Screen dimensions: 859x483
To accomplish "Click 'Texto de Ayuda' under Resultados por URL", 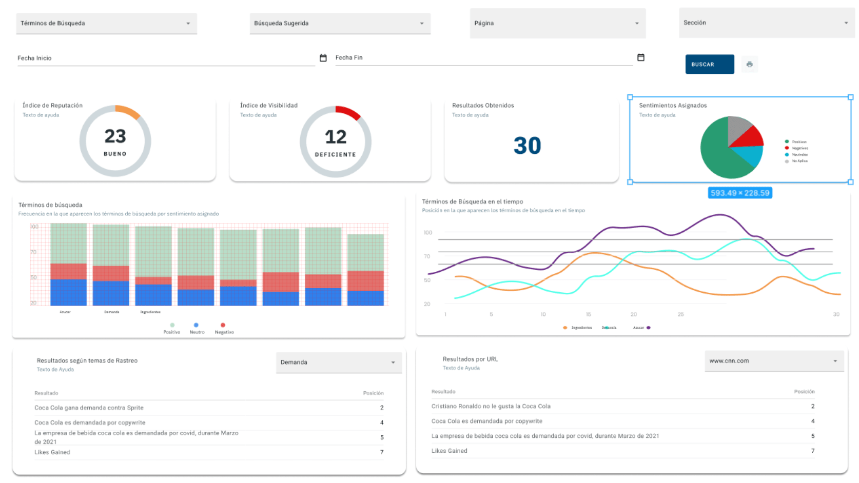I will 461,368.
